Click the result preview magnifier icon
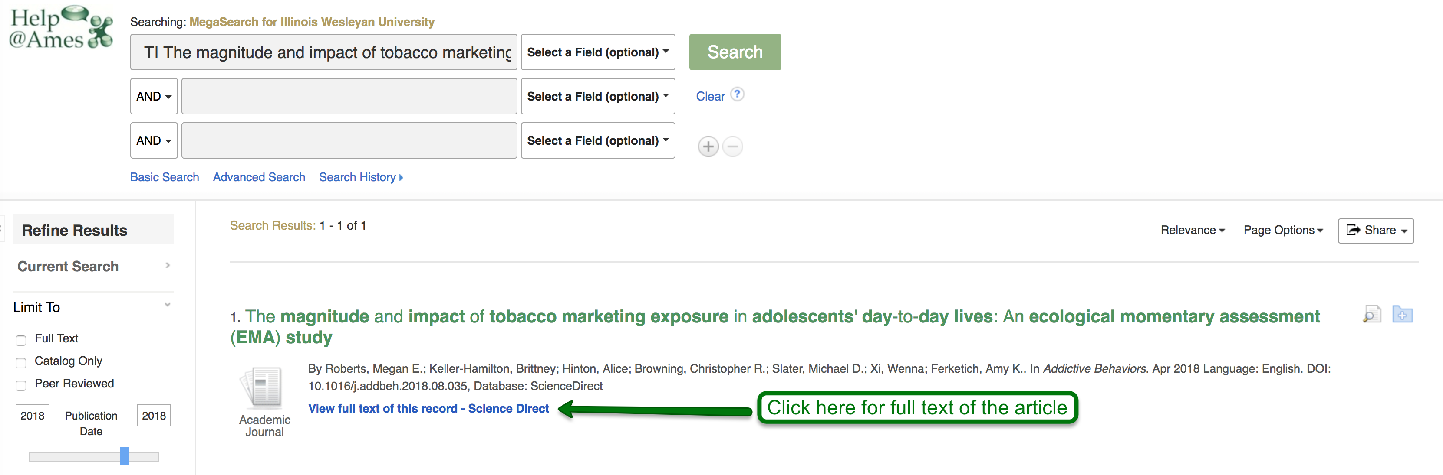Viewport: 1443px width, 475px height. tap(1371, 315)
